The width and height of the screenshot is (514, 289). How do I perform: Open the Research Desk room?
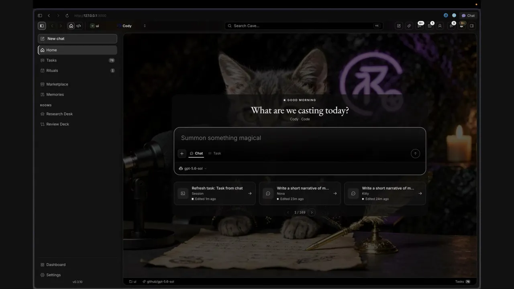(78, 114)
